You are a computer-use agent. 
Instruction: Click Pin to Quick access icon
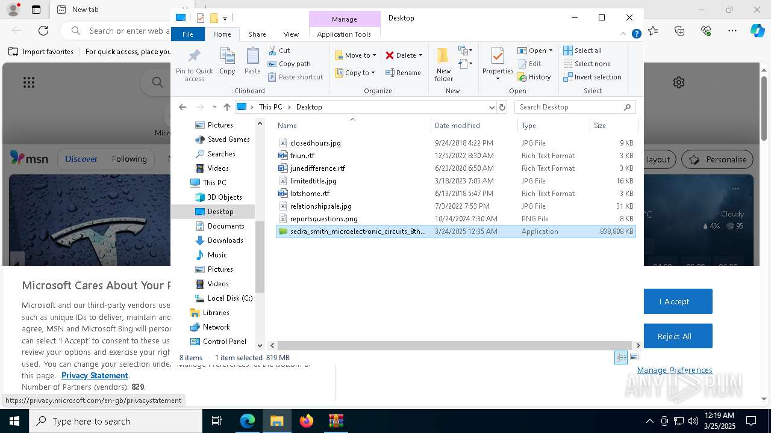pyautogui.click(x=194, y=64)
